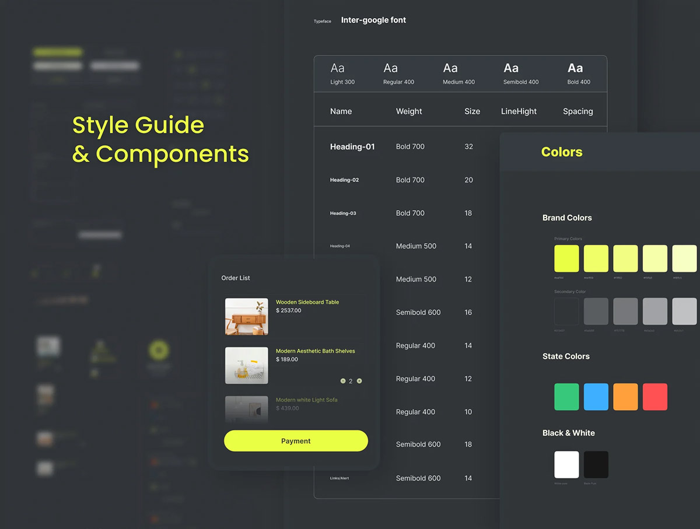
Task: Open the Wooden Sideboard Table product thumbnail
Action: pos(247,317)
